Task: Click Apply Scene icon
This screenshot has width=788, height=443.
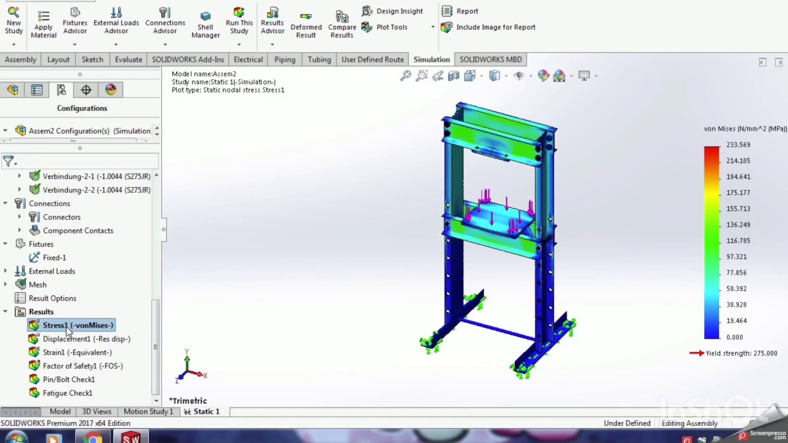Action: pos(560,76)
